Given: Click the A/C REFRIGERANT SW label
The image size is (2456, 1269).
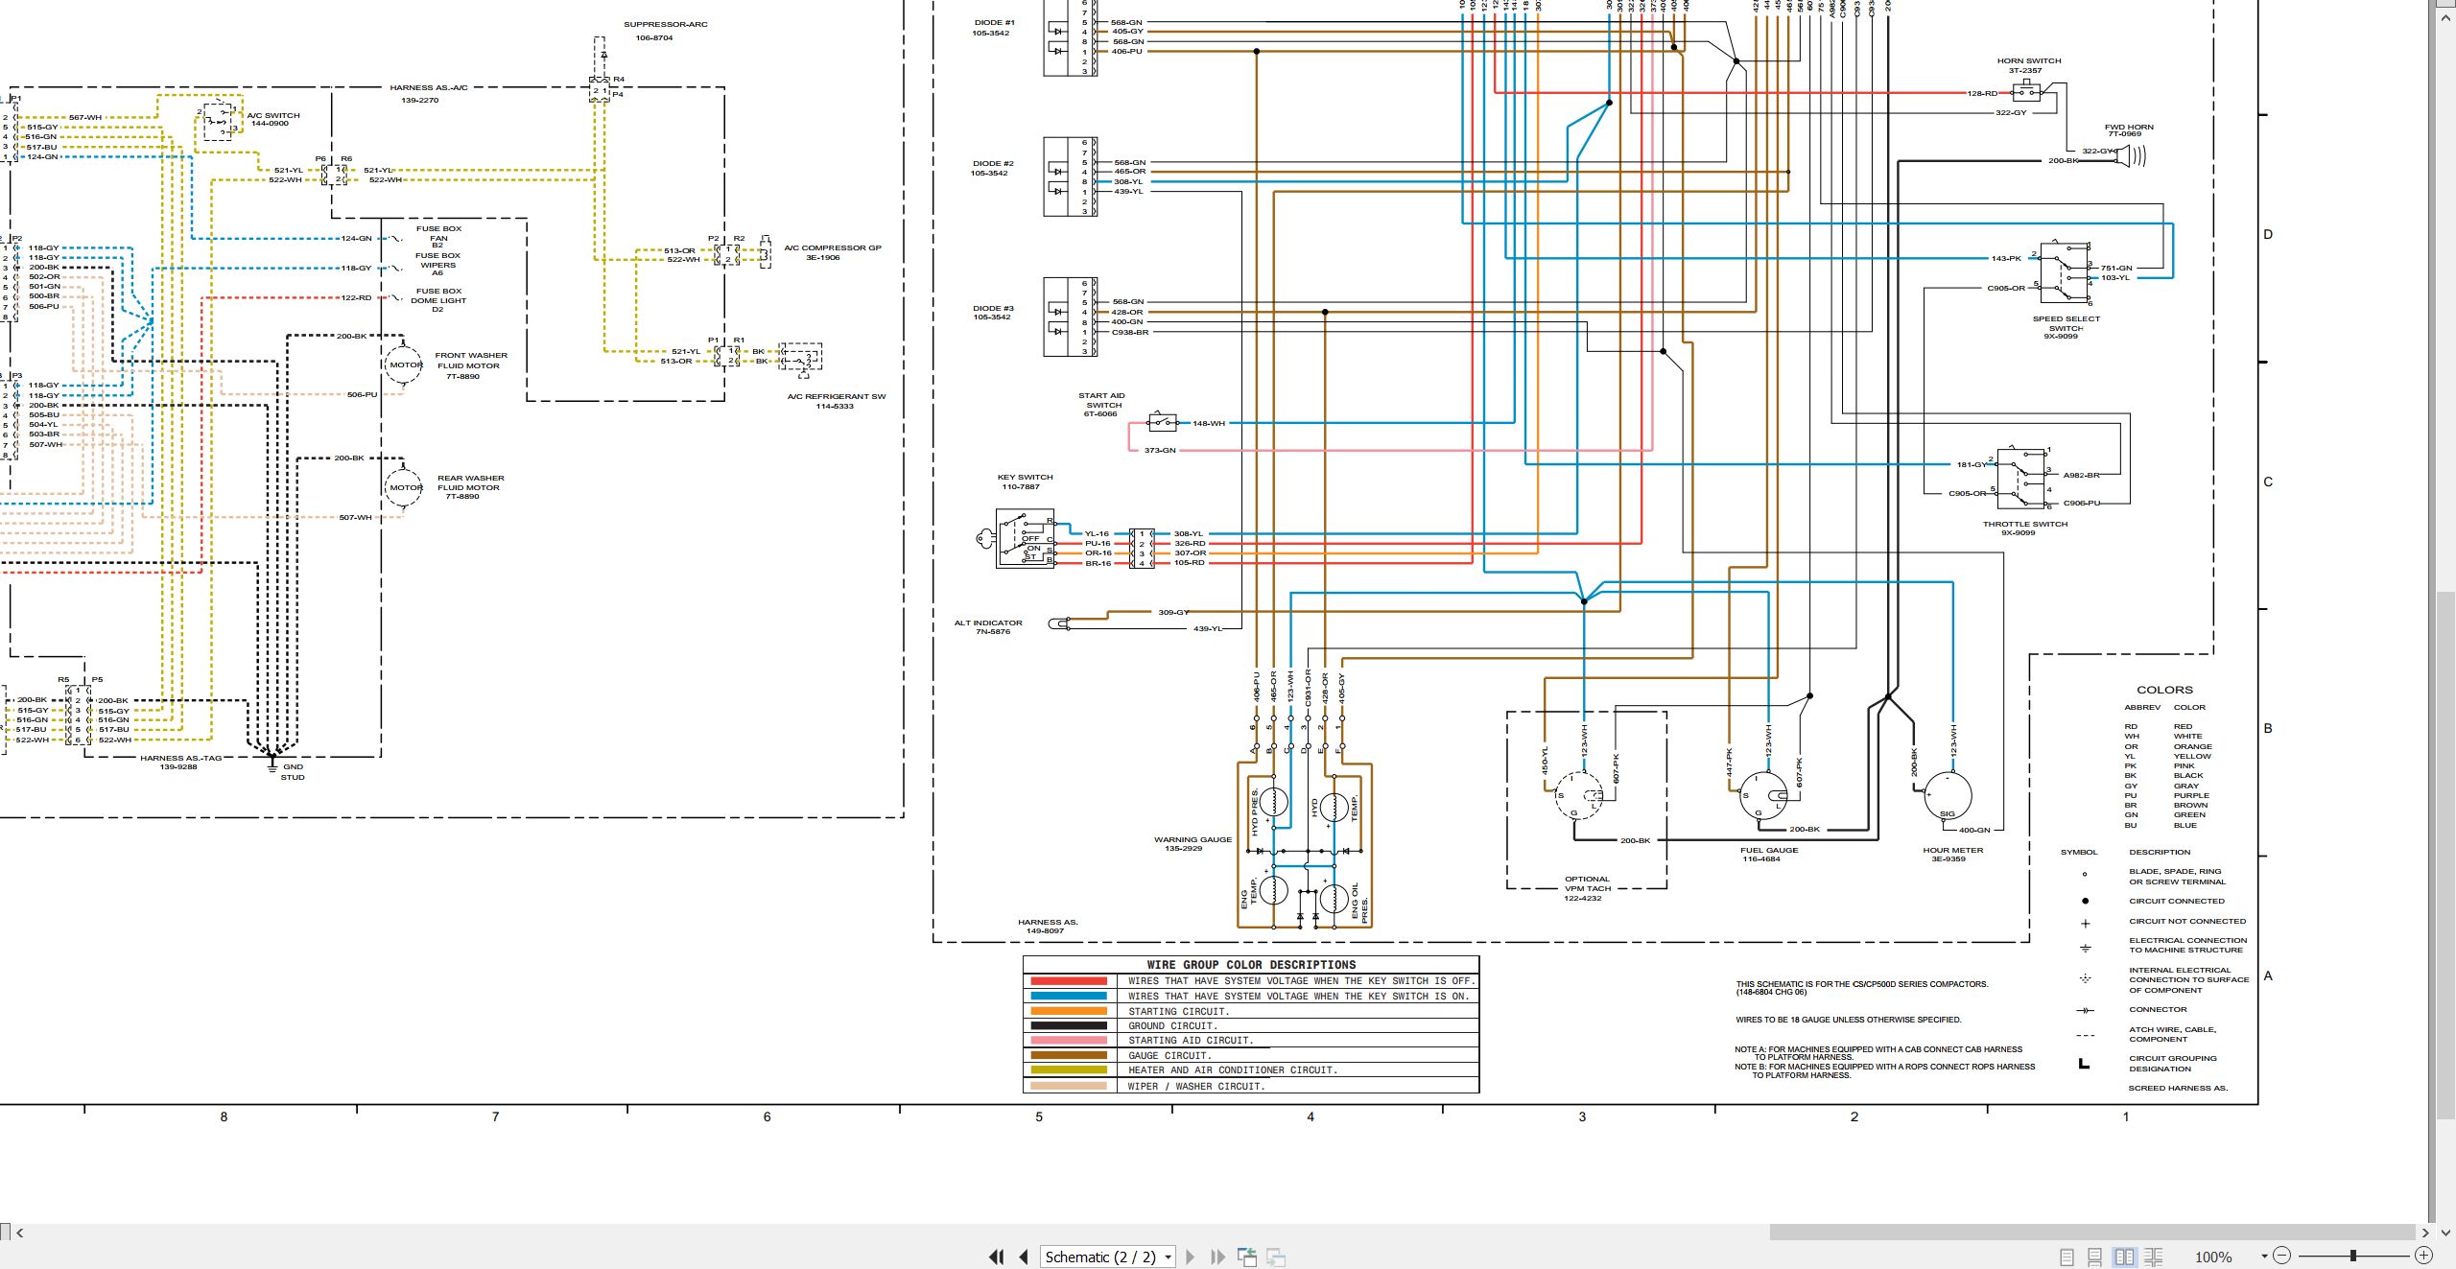Looking at the screenshot, I should pyautogui.click(x=836, y=396).
